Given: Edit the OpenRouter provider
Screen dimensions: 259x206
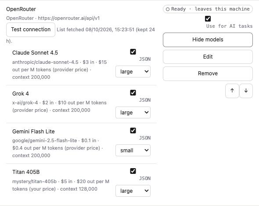Looking at the screenshot, I should 208,57.
